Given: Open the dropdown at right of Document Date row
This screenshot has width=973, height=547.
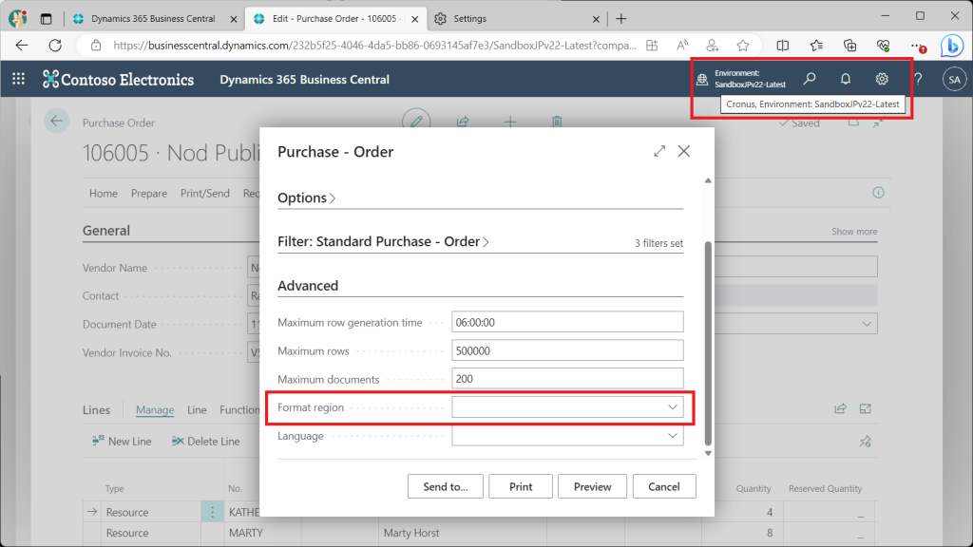Looking at the screenshot, I should (x=867, y=325).
